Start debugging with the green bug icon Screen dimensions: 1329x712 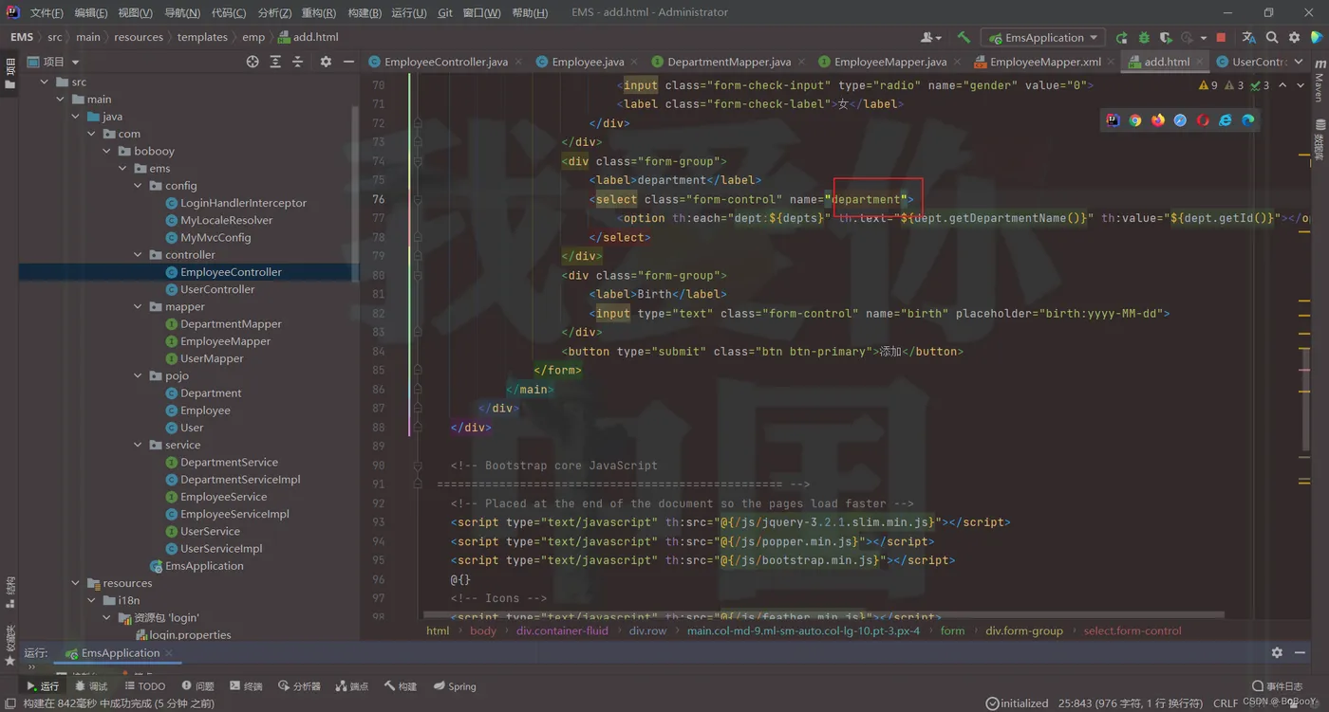click(1144, 38)
